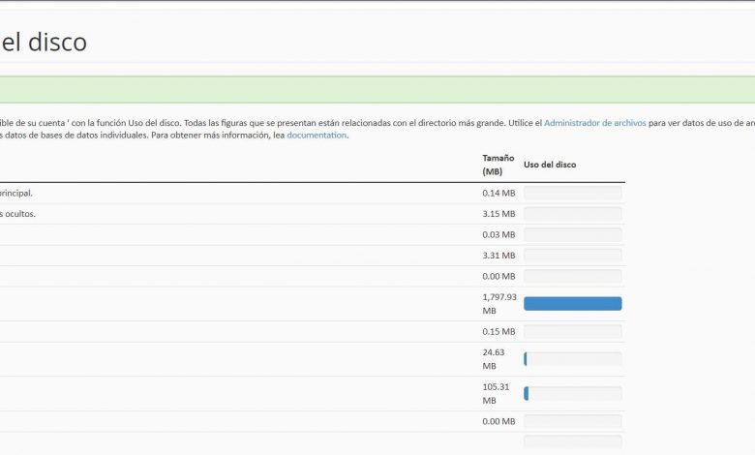Image resolution: width=755 pixels, height=455 pixels.
Task: Click the empty usage bar beside 0.14 MB
Action: pyautogui.click(x=572, y=194)
